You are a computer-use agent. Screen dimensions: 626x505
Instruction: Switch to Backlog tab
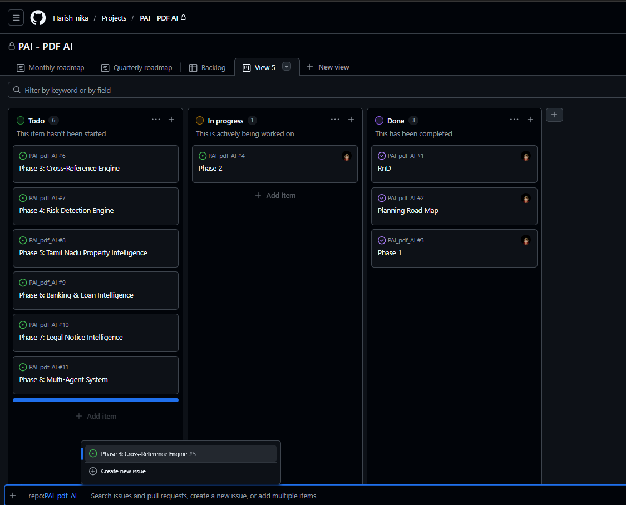(207, 67)
